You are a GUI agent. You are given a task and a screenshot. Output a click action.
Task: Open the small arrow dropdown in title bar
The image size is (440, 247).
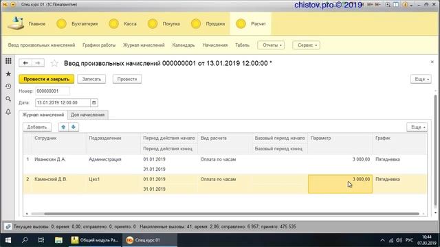[411, 5]
